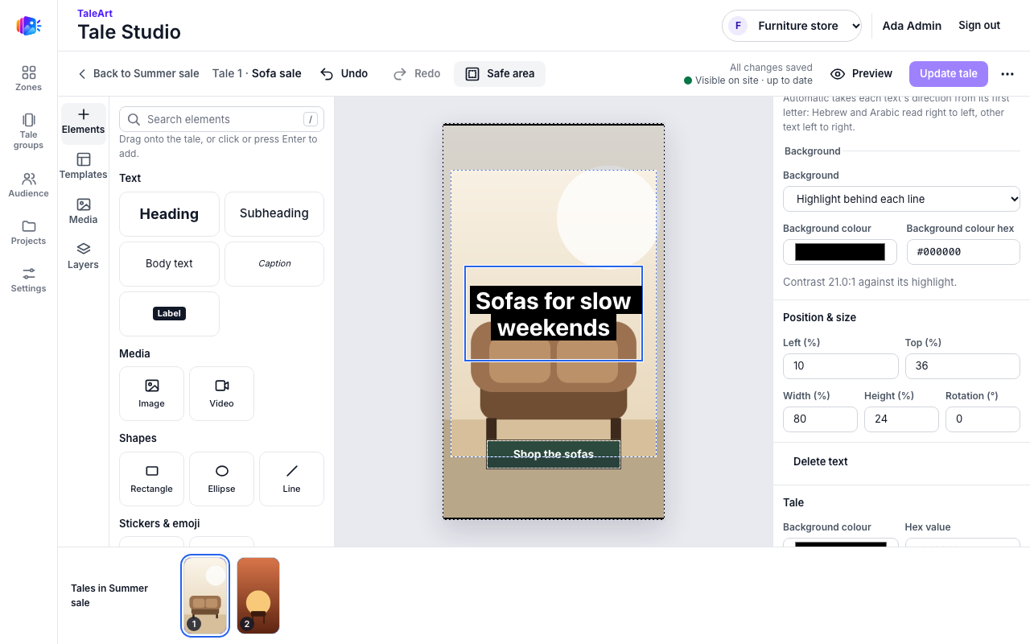
Task: Toggle the Safe area overlay
Action: tap(500, 73)
